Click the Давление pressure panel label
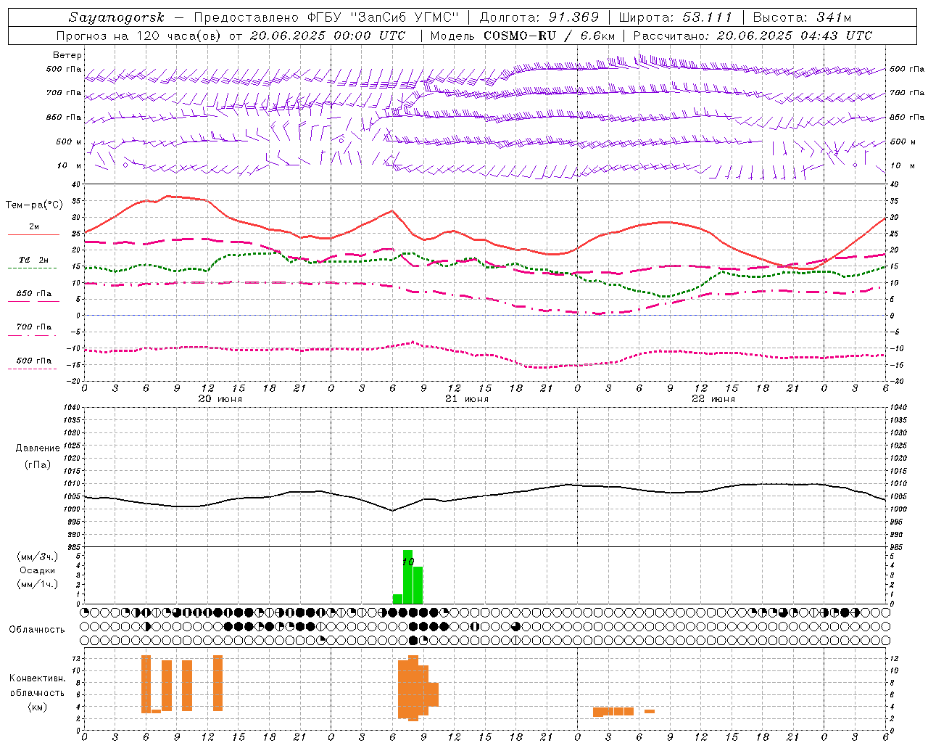The image size is (928, 743). point(38,448)
